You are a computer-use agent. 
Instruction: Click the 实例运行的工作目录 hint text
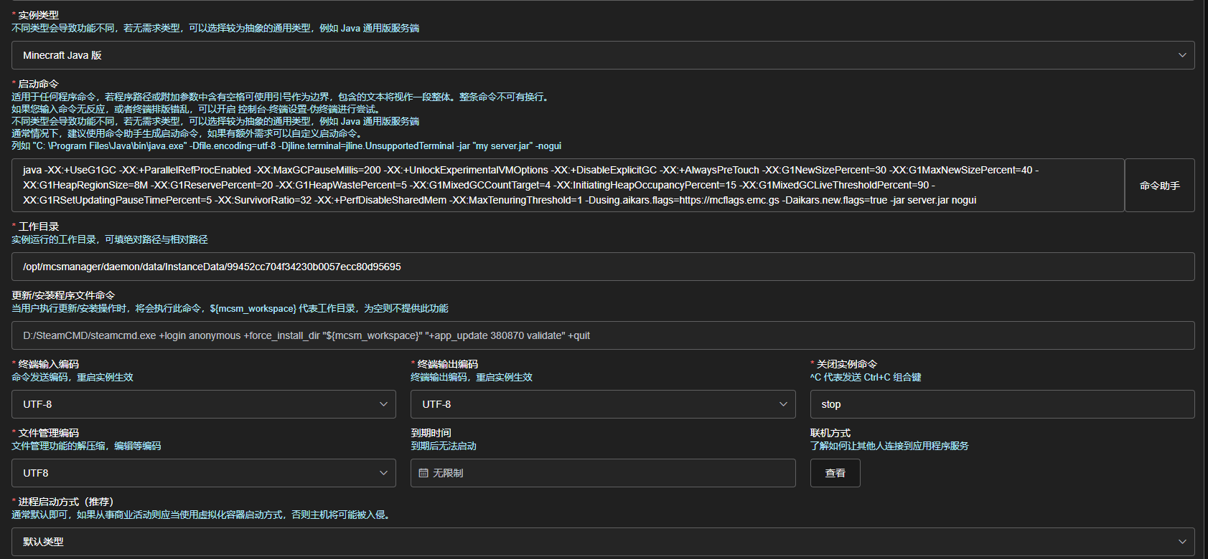click(x=110, y=239)
